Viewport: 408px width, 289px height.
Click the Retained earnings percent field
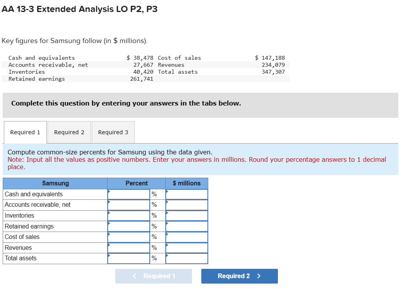pyautogui.click(x=129, y=226)
